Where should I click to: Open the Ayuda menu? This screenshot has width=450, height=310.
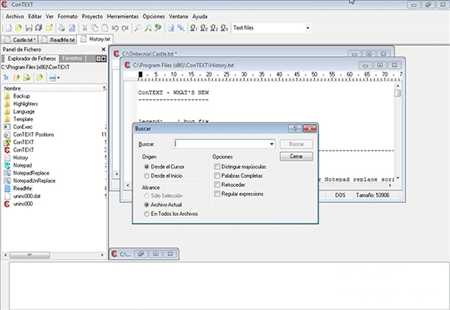(200, 17)
